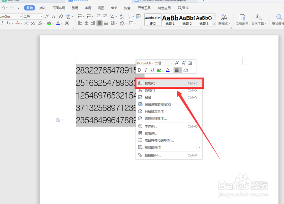Select ribbon Align Left
The image size is (284, 204).
click(x=80, y=23)
